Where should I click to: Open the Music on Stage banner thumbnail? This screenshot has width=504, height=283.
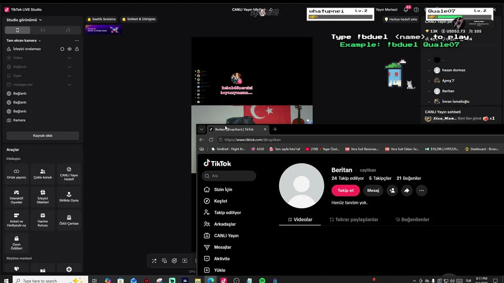[104, 29]
